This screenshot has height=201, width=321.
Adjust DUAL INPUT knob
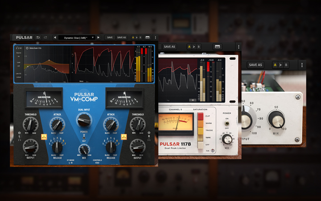(84, 120)
